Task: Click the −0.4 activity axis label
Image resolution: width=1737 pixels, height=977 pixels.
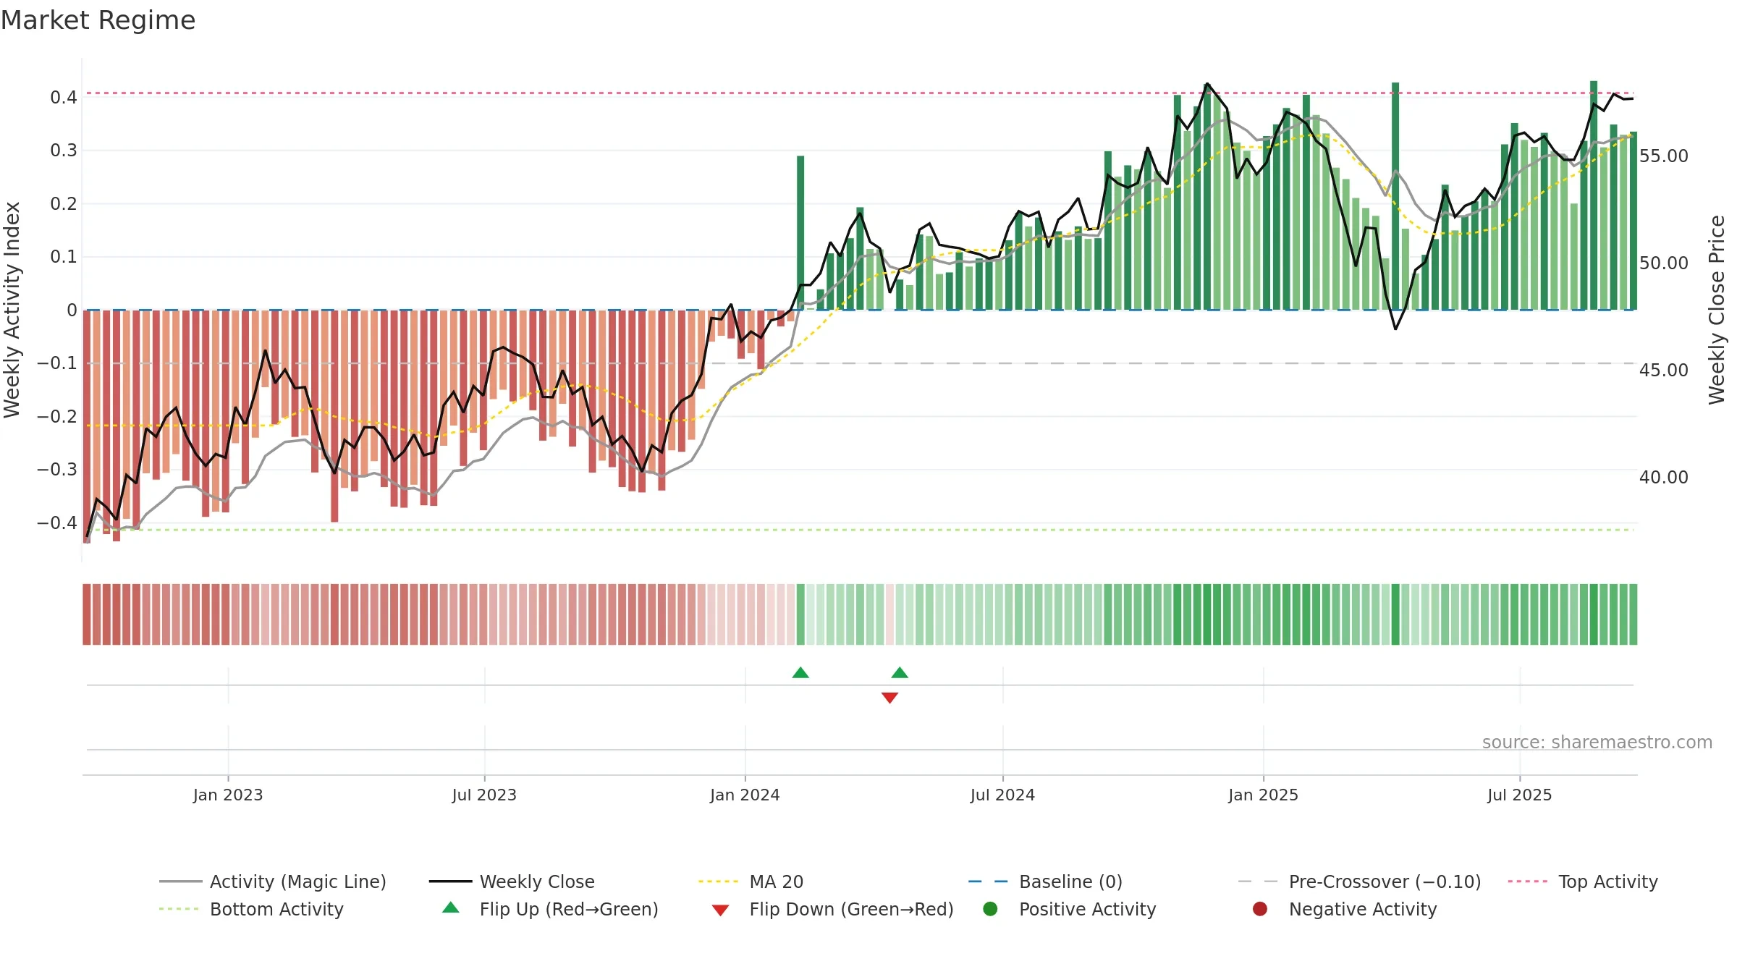Action: click(57, 523)
